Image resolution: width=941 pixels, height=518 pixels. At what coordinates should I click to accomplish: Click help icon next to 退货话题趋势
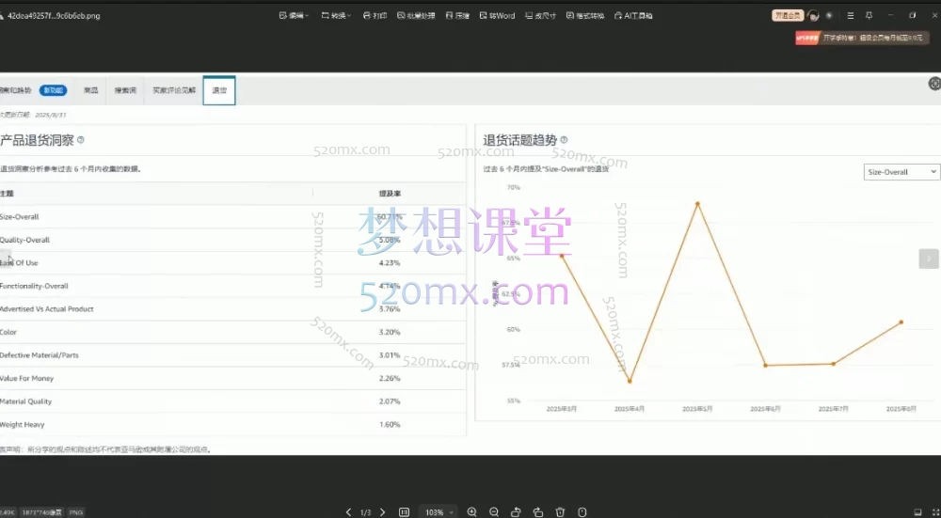(x=564, y=140)
